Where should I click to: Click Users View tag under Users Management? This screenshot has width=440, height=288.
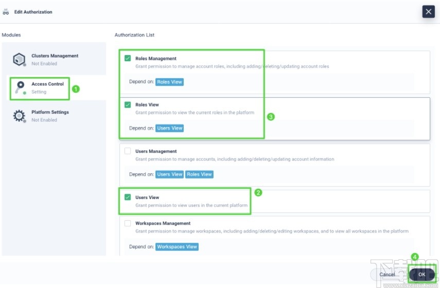tap(170, 174)
